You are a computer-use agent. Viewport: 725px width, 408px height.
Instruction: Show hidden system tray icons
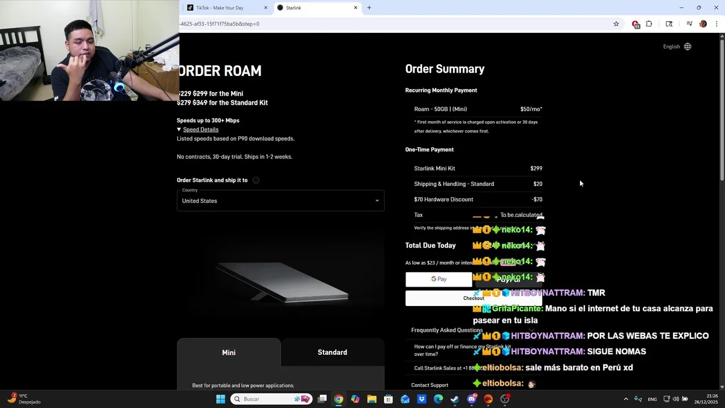point(626,399)
